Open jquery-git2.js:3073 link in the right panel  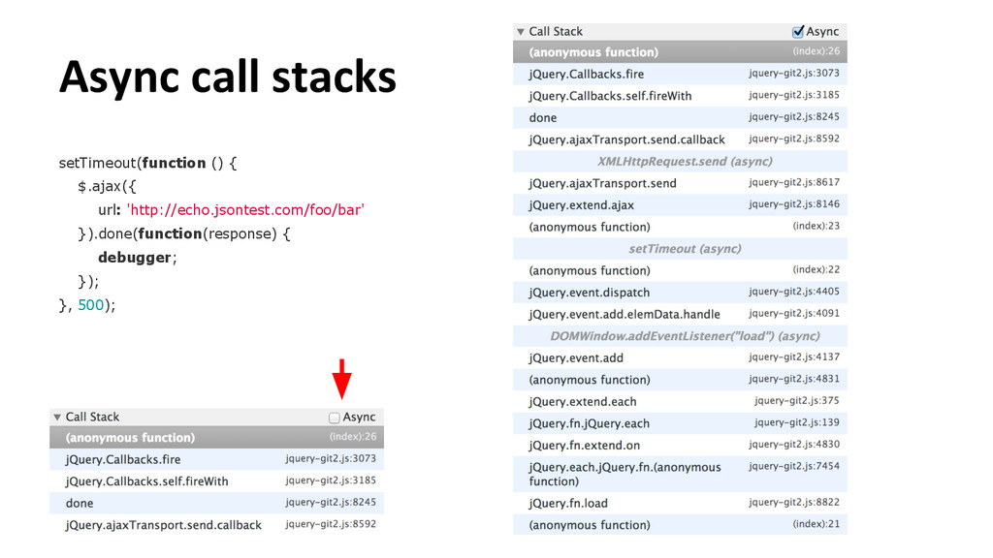(794, 74)
